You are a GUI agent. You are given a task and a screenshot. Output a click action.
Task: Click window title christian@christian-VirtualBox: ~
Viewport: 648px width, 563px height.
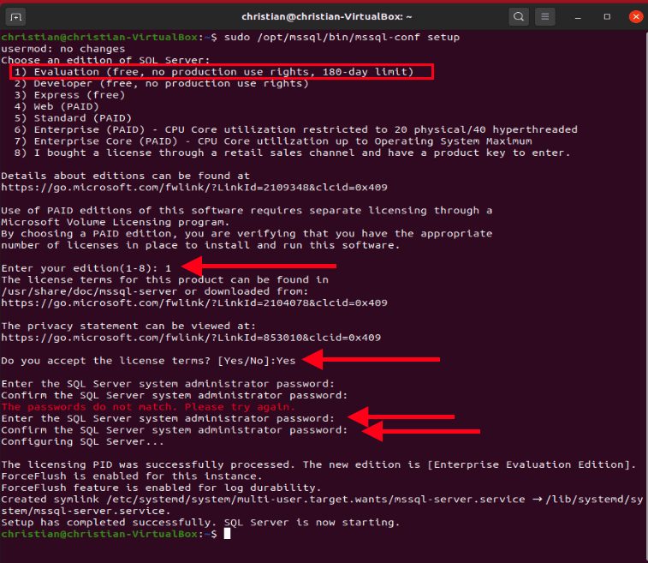coord(326,16)
